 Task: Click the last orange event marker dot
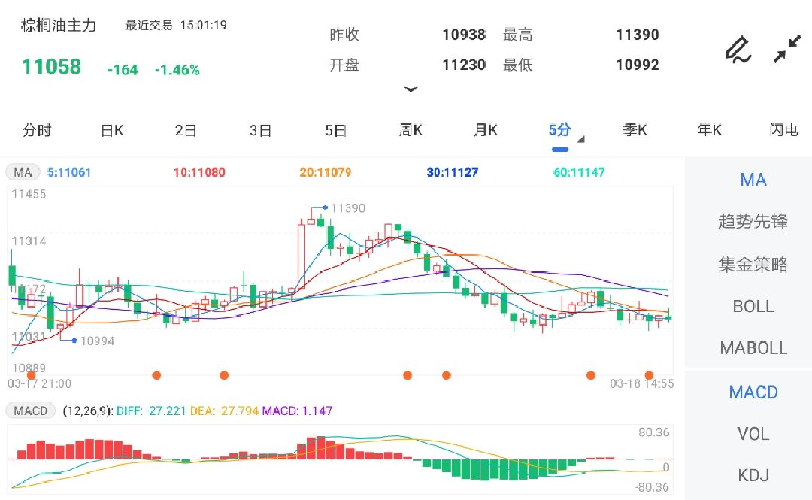point(649,374)
